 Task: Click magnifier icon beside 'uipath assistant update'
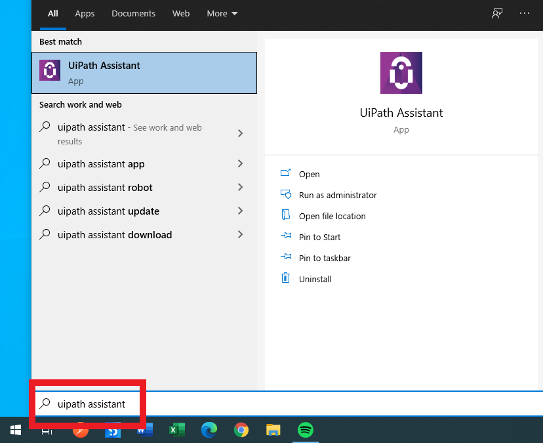[45, 211]
